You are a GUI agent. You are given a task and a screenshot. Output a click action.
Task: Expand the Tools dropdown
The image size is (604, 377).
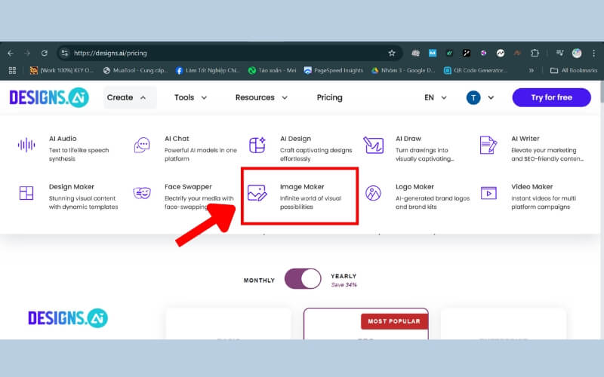coord(191,98)
